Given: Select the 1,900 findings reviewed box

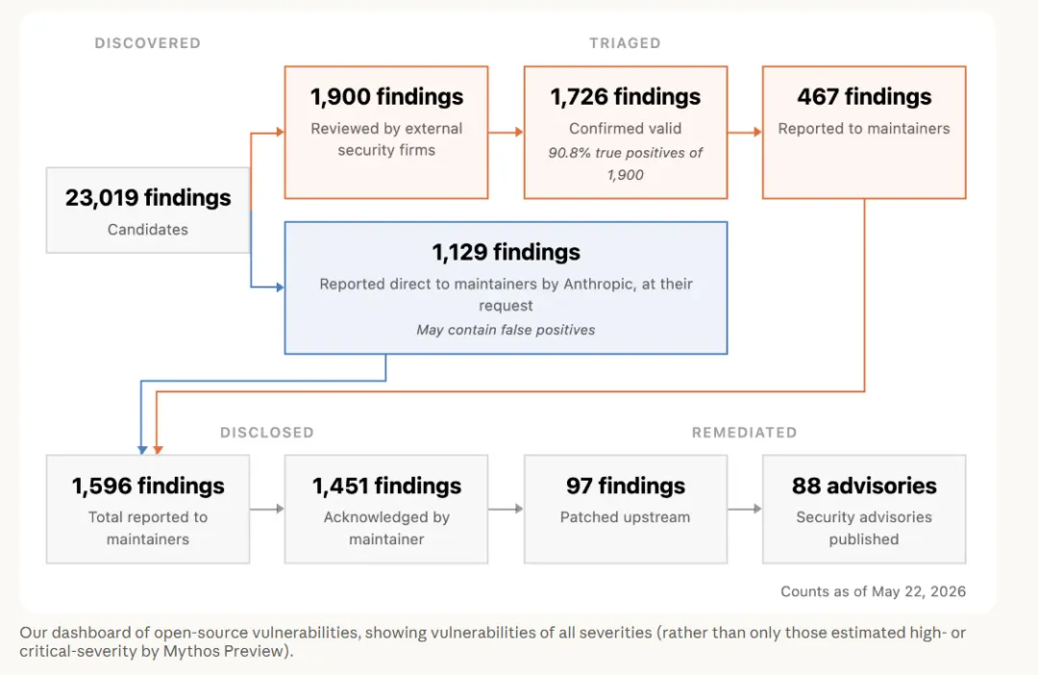Looking at the screenshot, I should [x=386, y=132].
